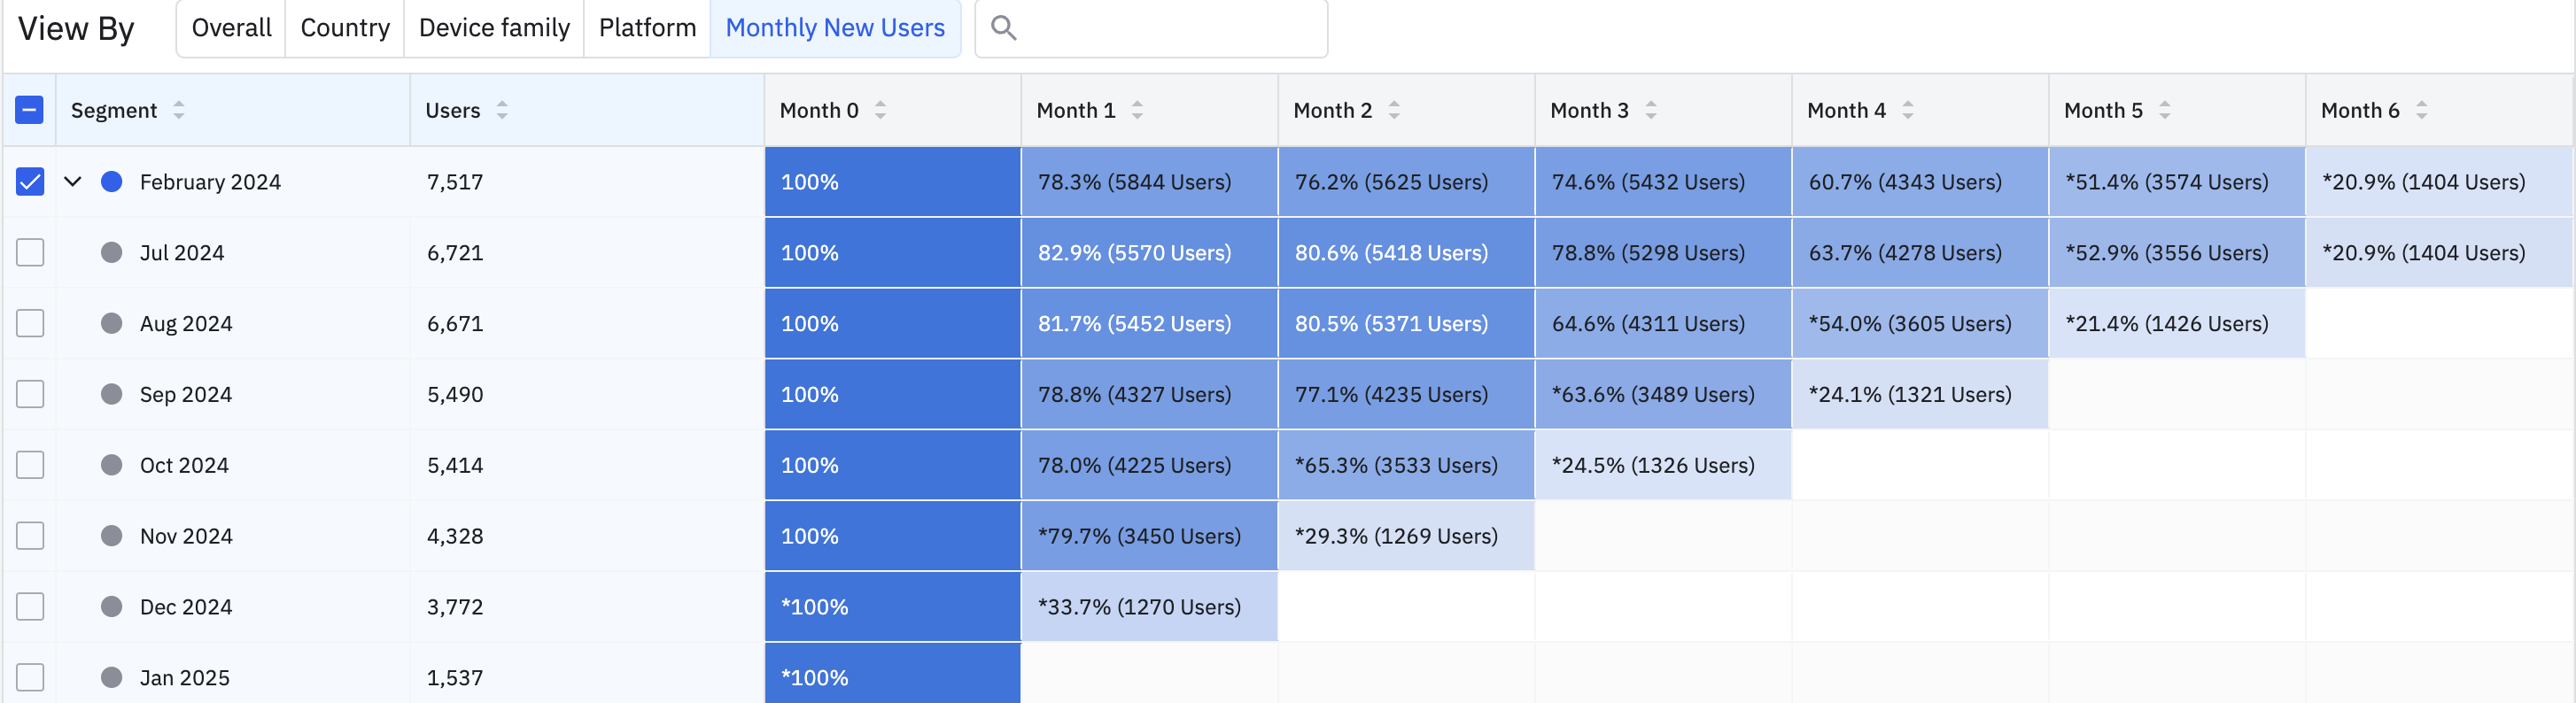Sort Month 5 column

(x=2165, y=110)
